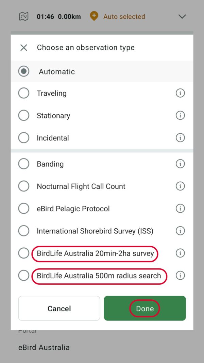This screenshot has width=204, height=363.
Task: Confirm selection with the Done button
Action: 144,308
